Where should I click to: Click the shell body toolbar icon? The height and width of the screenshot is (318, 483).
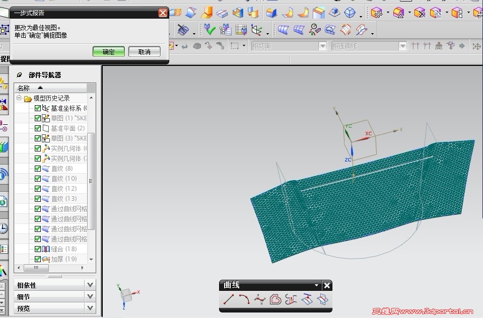238,13
